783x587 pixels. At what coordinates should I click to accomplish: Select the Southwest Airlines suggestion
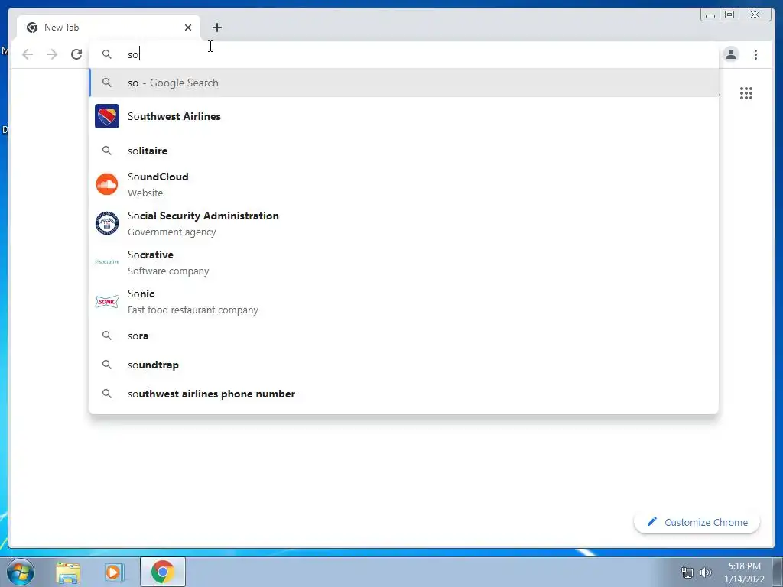(404, 116)
